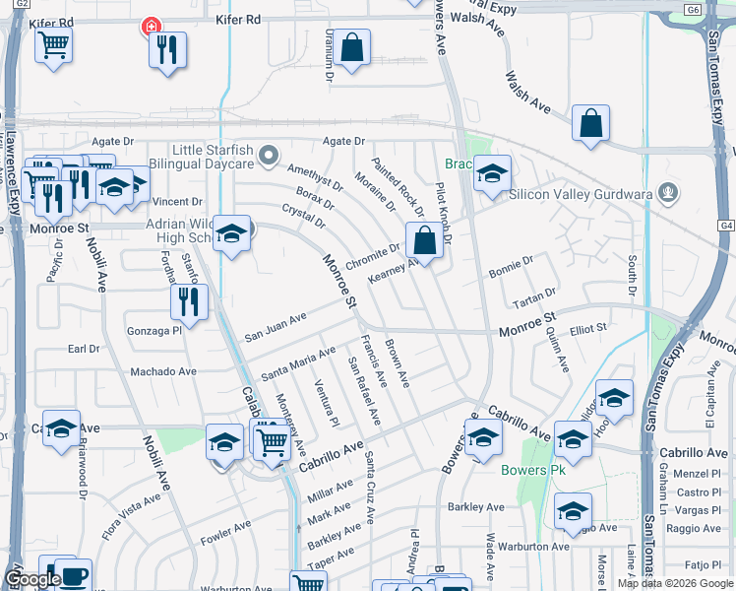Click the Machado Ave street label

coord(163,371)
